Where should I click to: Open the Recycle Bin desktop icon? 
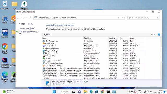5,5
